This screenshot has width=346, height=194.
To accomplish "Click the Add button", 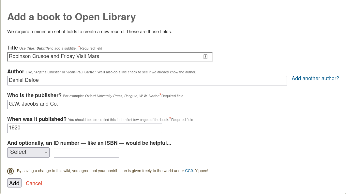I will coord(14,183).
